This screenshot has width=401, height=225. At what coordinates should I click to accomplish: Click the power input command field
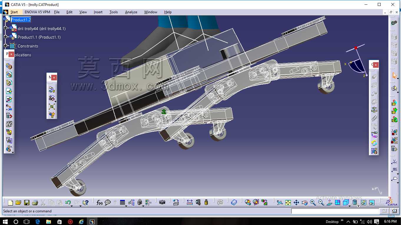pos(335,211)
